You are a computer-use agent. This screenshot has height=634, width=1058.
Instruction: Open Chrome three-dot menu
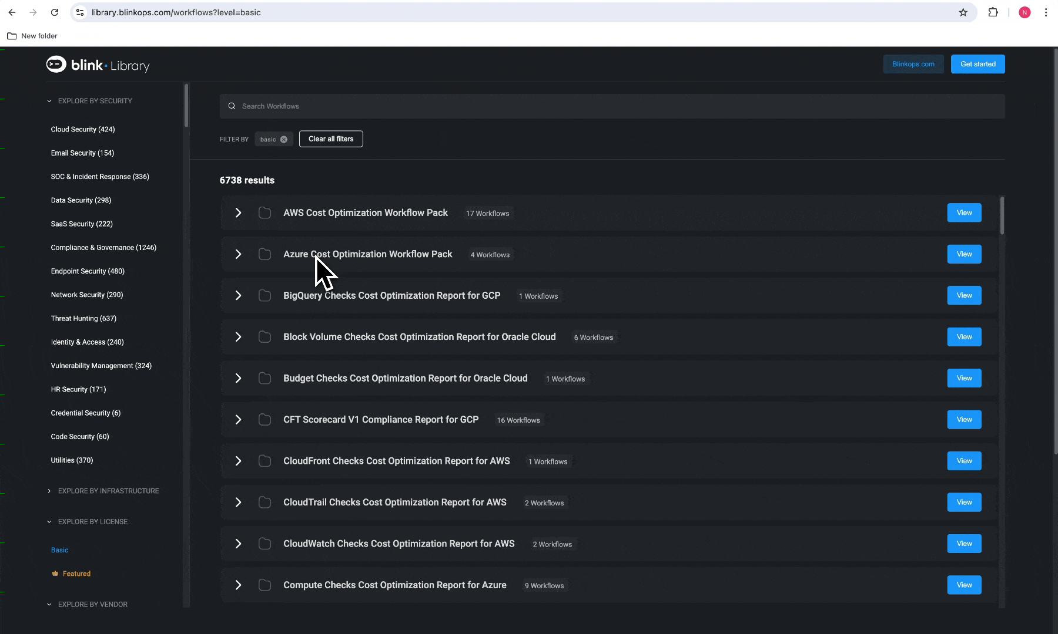coord(1046,12)
